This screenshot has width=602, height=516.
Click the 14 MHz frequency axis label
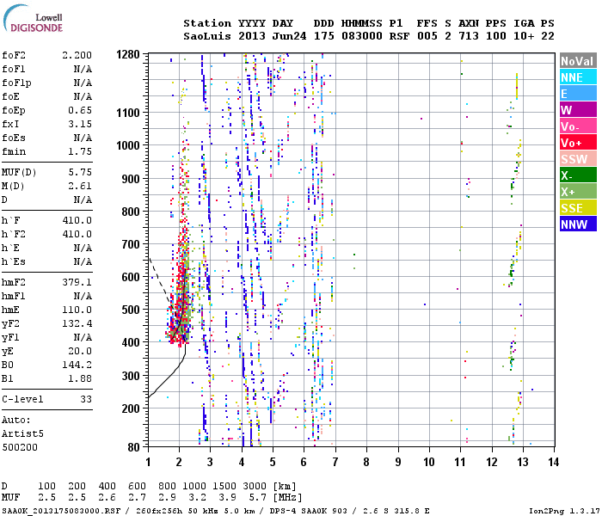pos(553,462)
